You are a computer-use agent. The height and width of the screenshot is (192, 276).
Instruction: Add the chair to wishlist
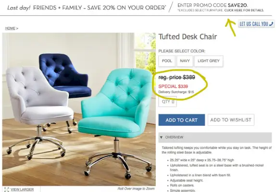point(231,120)
